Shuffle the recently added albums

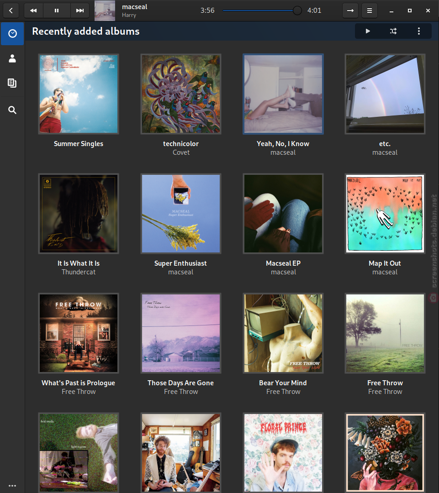pyautogui.click(x=393, y=31)
